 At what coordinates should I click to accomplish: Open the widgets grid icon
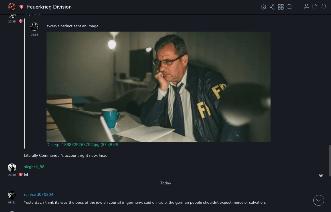click(x=281, y=7)
